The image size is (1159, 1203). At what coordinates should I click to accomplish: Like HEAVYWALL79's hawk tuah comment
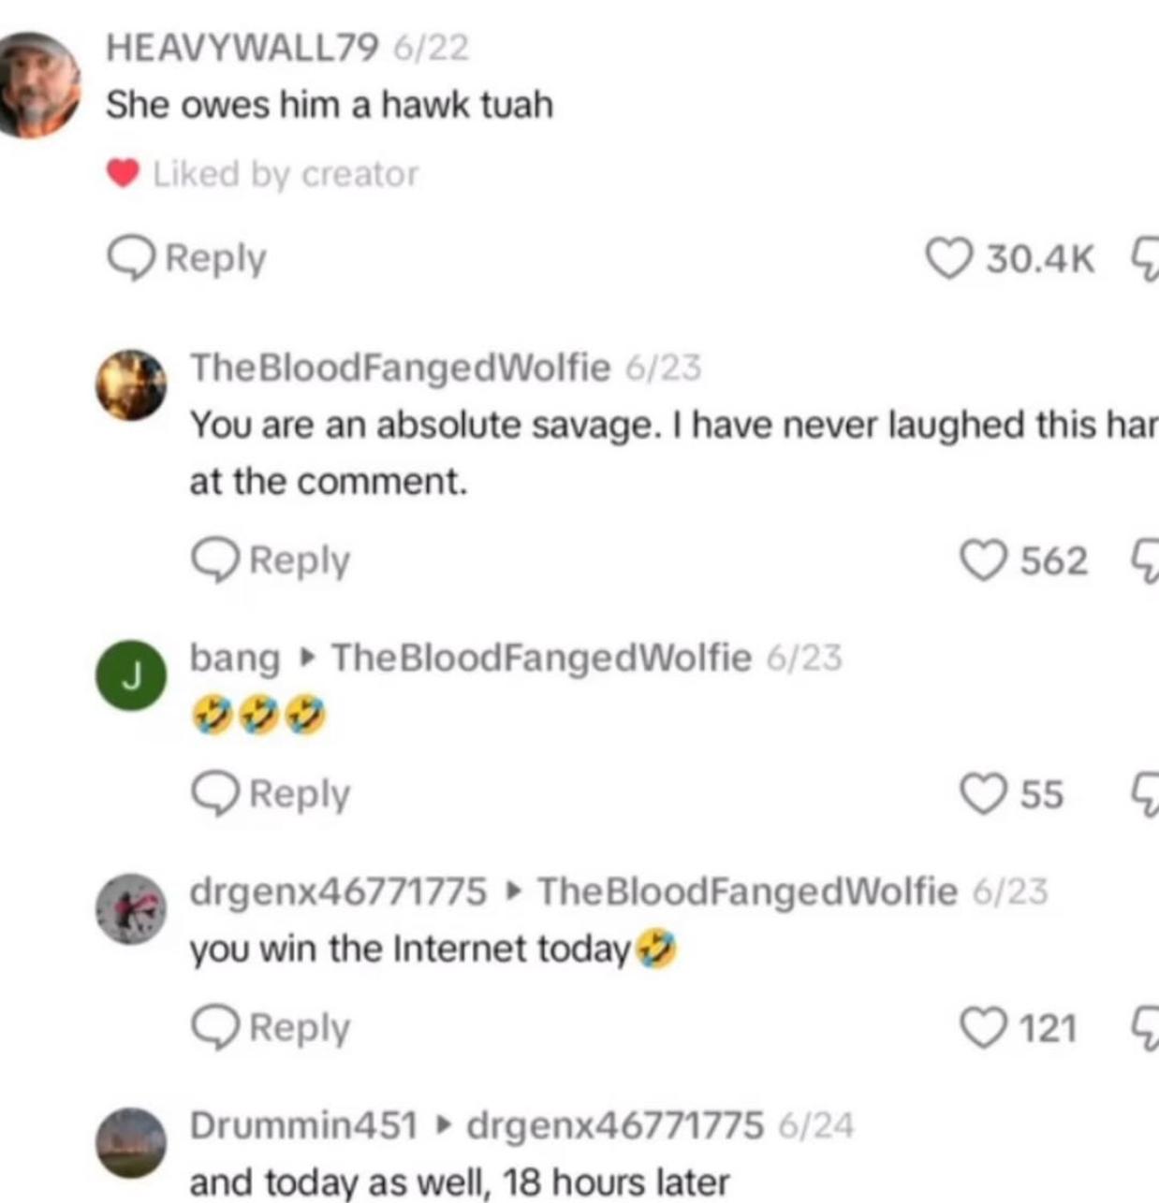coord(948,258)
